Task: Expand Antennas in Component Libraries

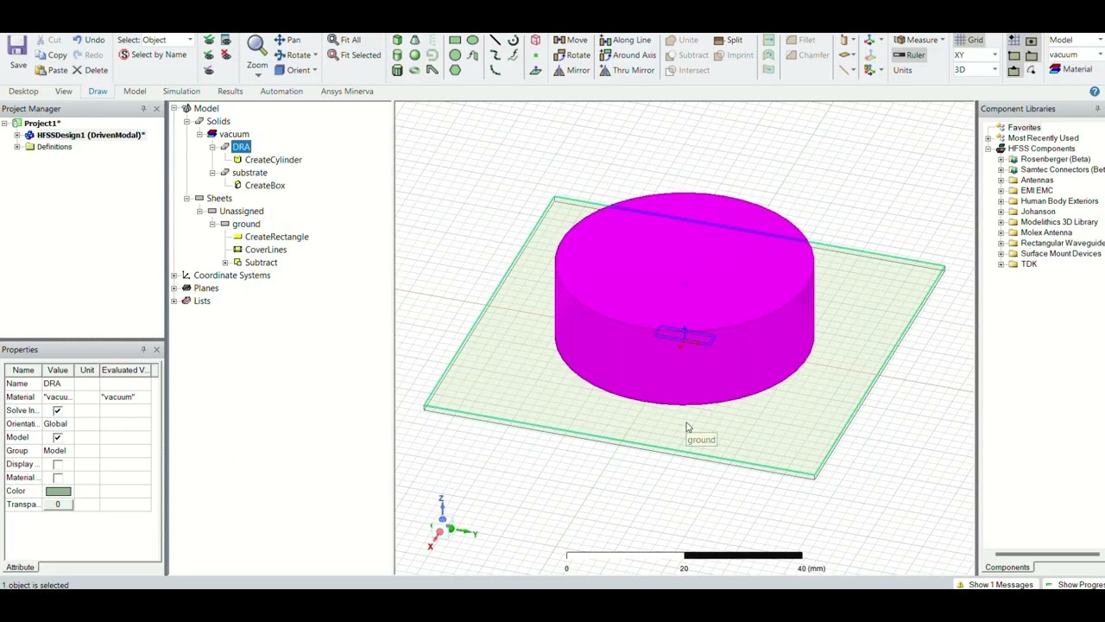Action: (x=1001, y=181)
